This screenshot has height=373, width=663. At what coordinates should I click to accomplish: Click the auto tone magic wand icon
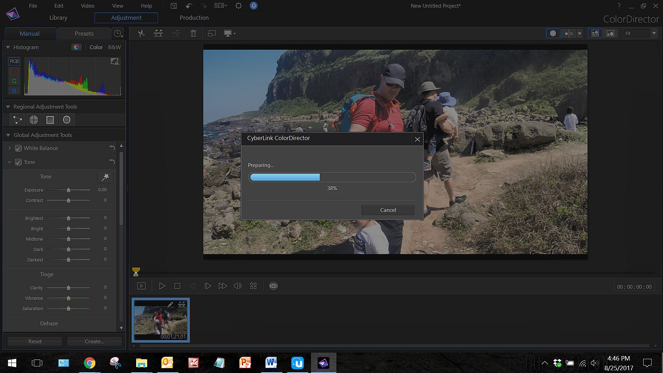click(105, 177)
